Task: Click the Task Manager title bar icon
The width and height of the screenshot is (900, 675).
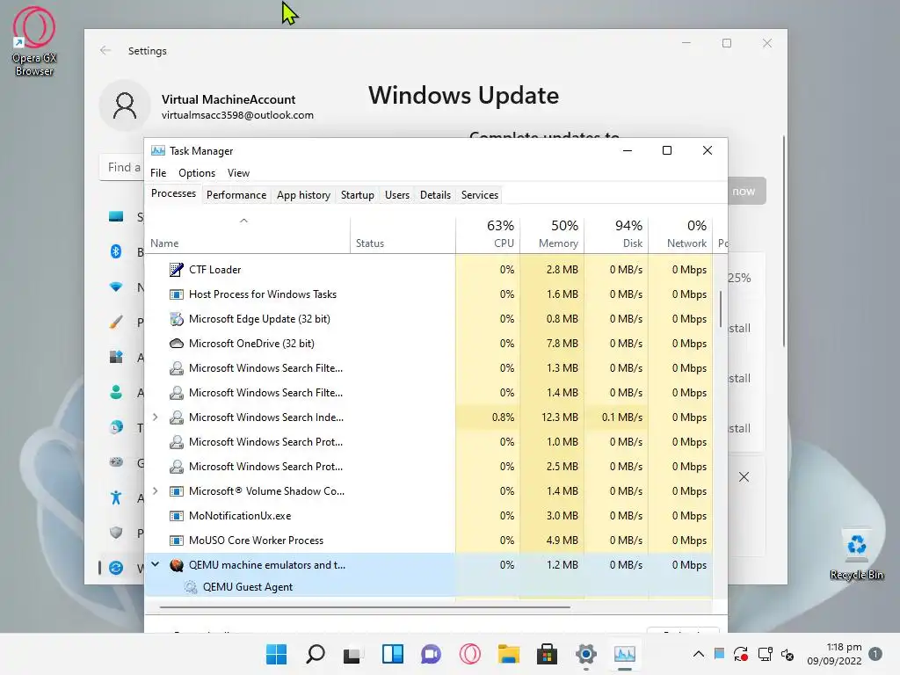Action: click(158, 150)
